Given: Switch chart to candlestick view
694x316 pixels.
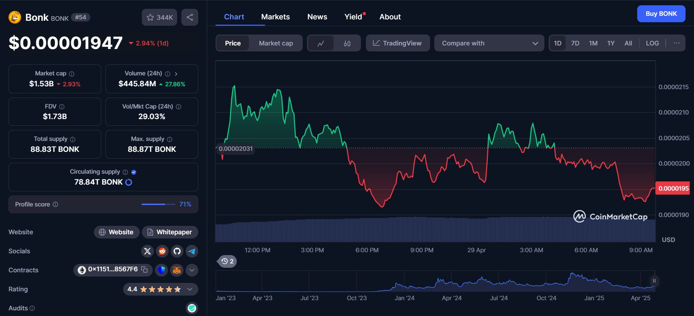Looking at the screenshot, I should [x=347, y=43].
